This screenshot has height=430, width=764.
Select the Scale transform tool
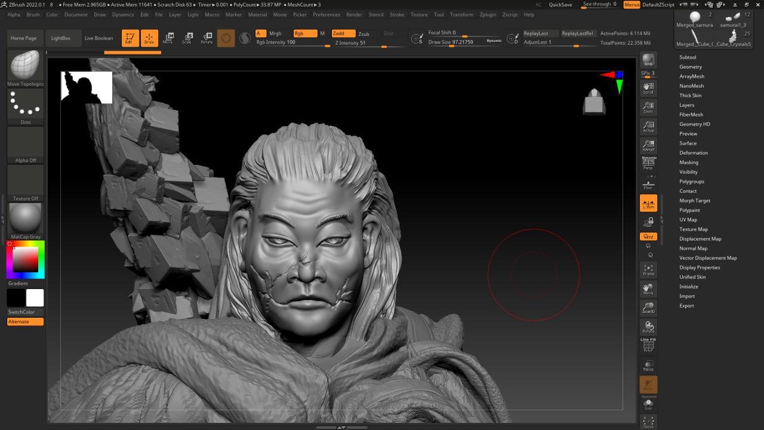point(187,38)
